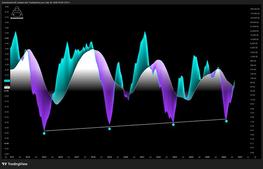The width and height of the screenshot is (263, 169).
Task: Select the cyan dot marking the 2019 low
Action: pos(109,129)
